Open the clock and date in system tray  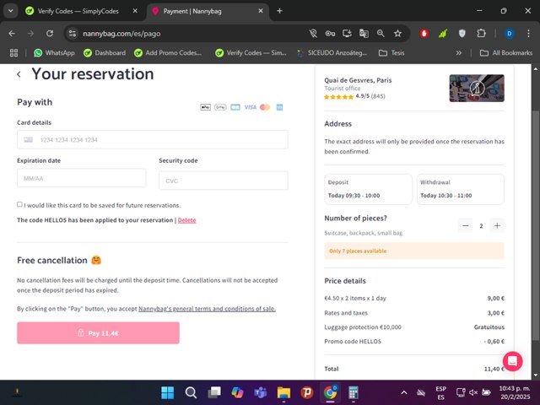click(515, 392)
